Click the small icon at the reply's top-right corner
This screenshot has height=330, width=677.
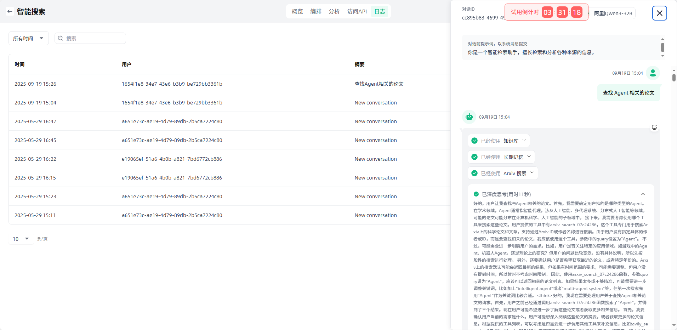(654, 127)
